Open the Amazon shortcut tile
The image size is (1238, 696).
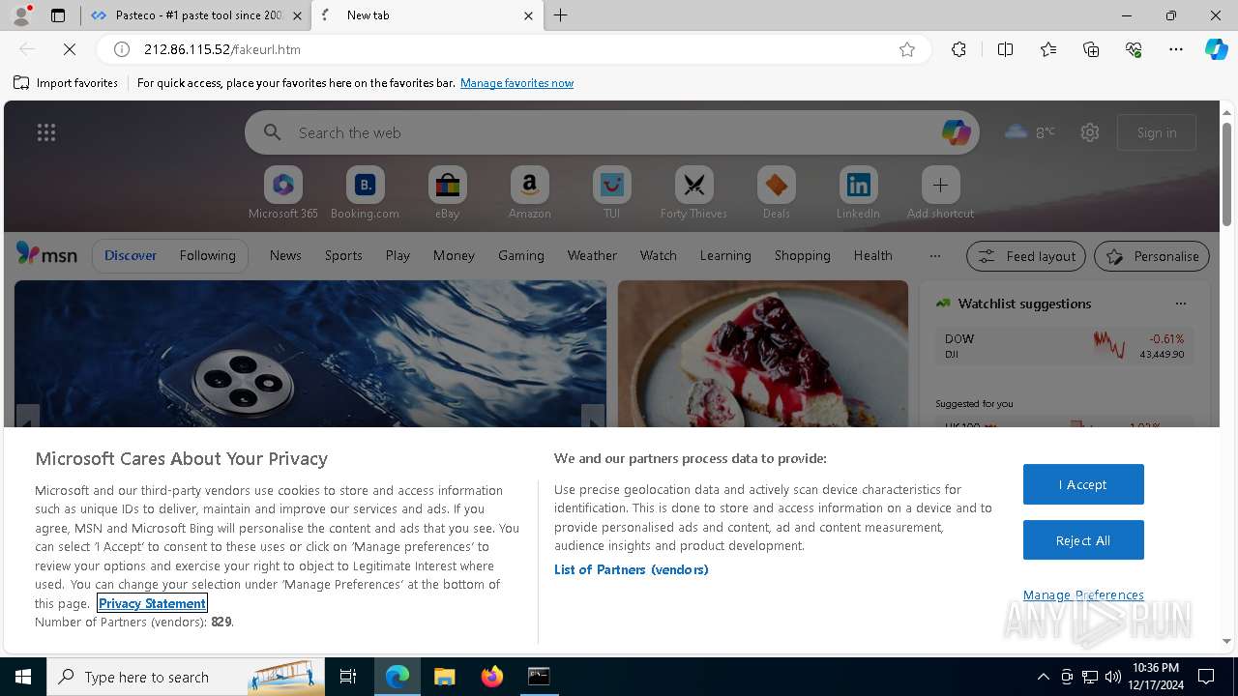529,193
